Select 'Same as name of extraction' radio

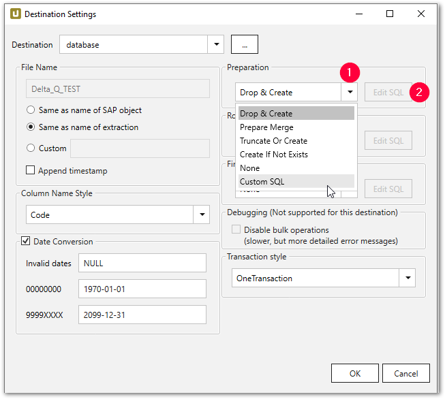coord(31,127)
